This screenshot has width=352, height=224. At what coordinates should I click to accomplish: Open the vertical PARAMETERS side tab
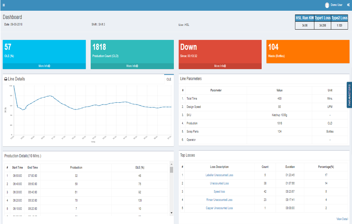(x=349, y=95)
